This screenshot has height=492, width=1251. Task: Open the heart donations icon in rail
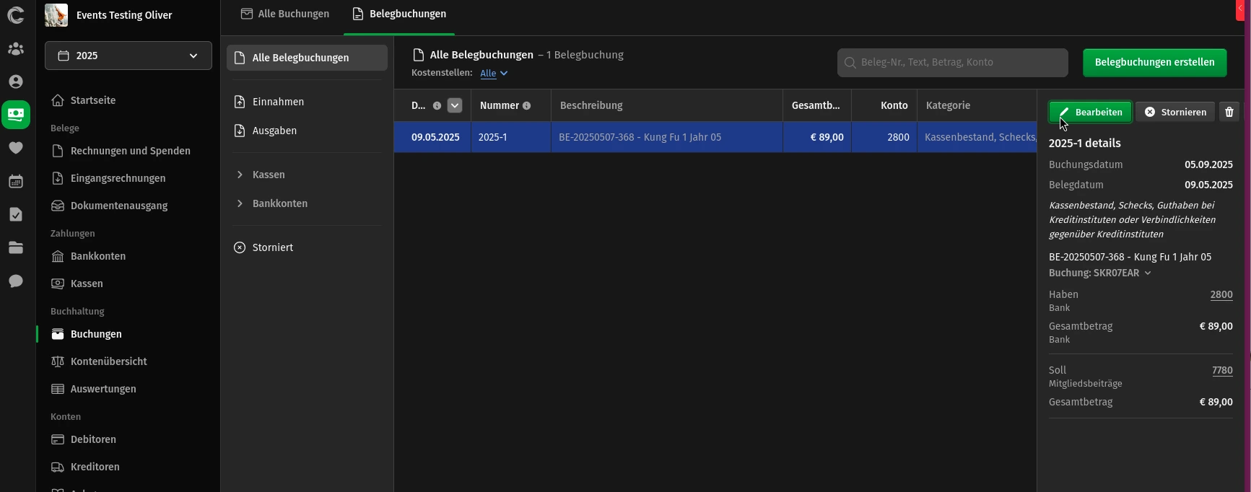pos(16,148)
